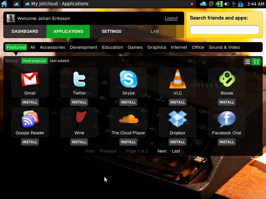Open the Facebook Chat icon
This screenshot has height=199, width=266.
tap(227, 119)
